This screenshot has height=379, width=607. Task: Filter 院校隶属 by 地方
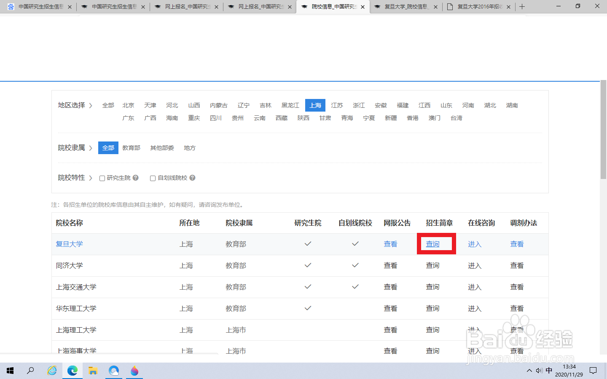190,148
